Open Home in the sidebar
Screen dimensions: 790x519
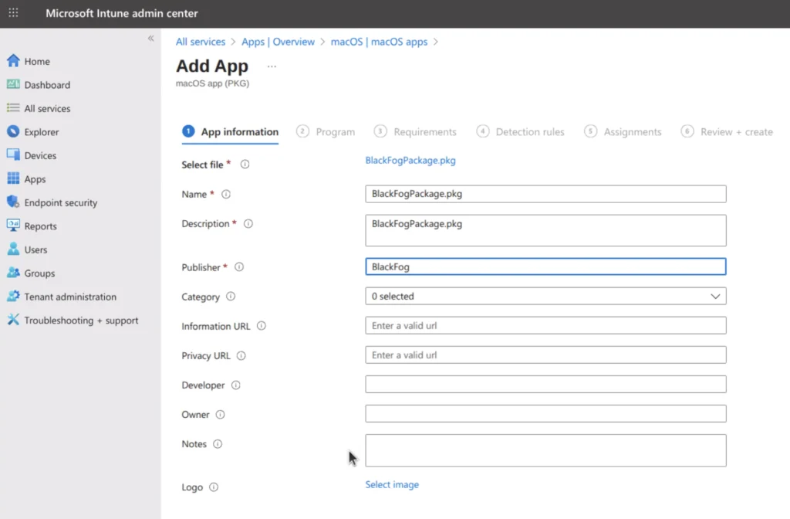click(x=37, y=61)
